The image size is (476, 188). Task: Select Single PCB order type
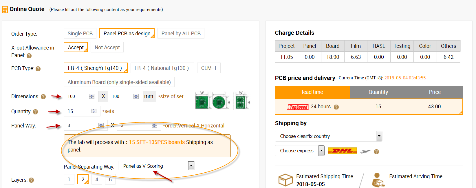(80, 34)
